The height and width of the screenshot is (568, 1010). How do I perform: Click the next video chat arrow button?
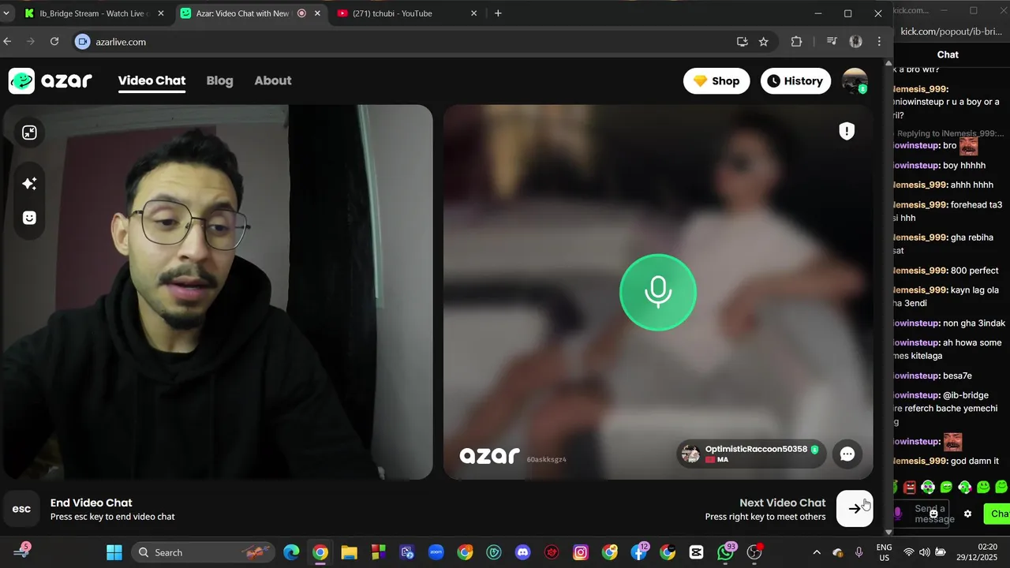tap(855, 508)
